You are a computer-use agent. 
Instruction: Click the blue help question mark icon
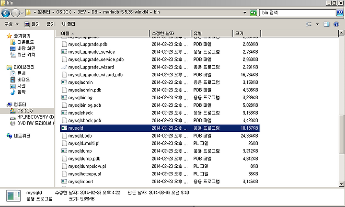[336, 24]
